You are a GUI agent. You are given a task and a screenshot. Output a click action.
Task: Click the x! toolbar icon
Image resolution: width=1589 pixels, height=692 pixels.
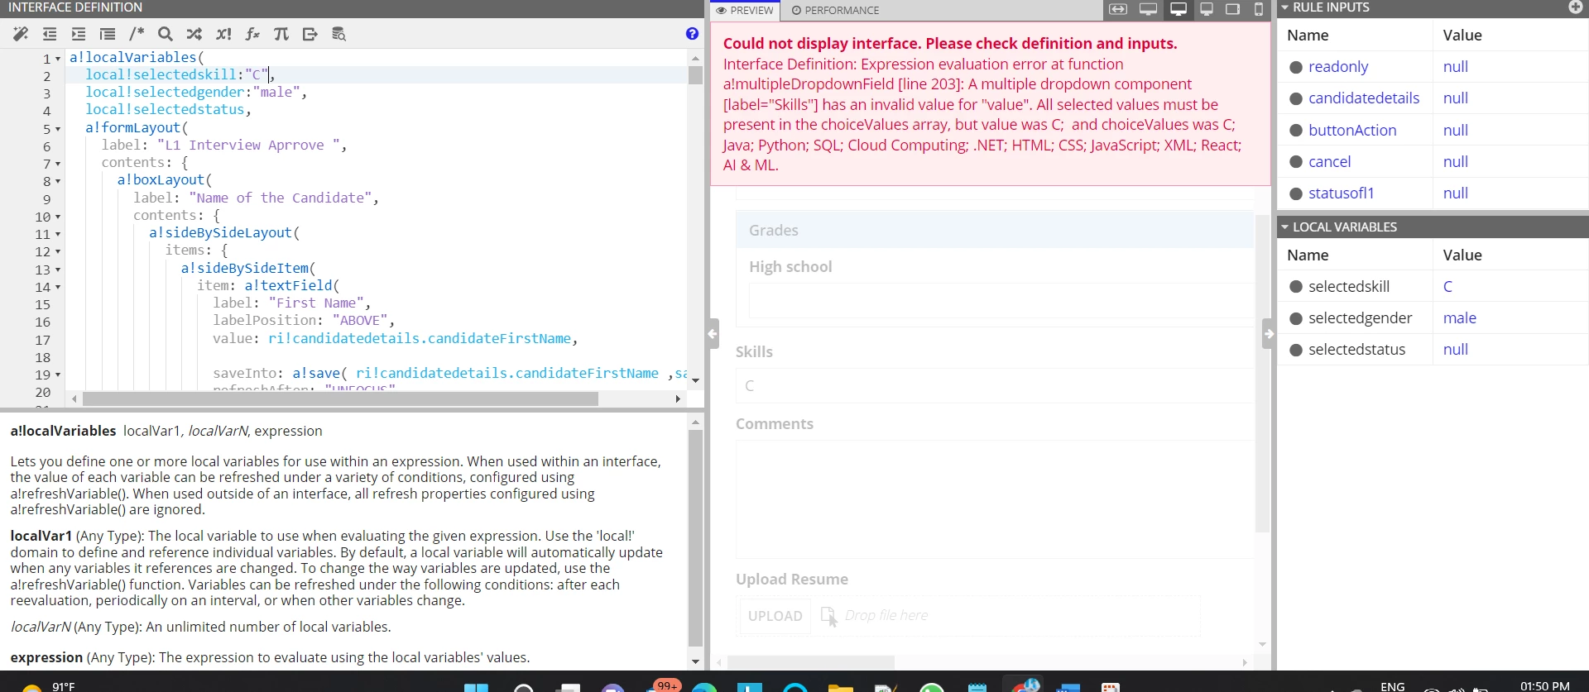tap(223, 34)
